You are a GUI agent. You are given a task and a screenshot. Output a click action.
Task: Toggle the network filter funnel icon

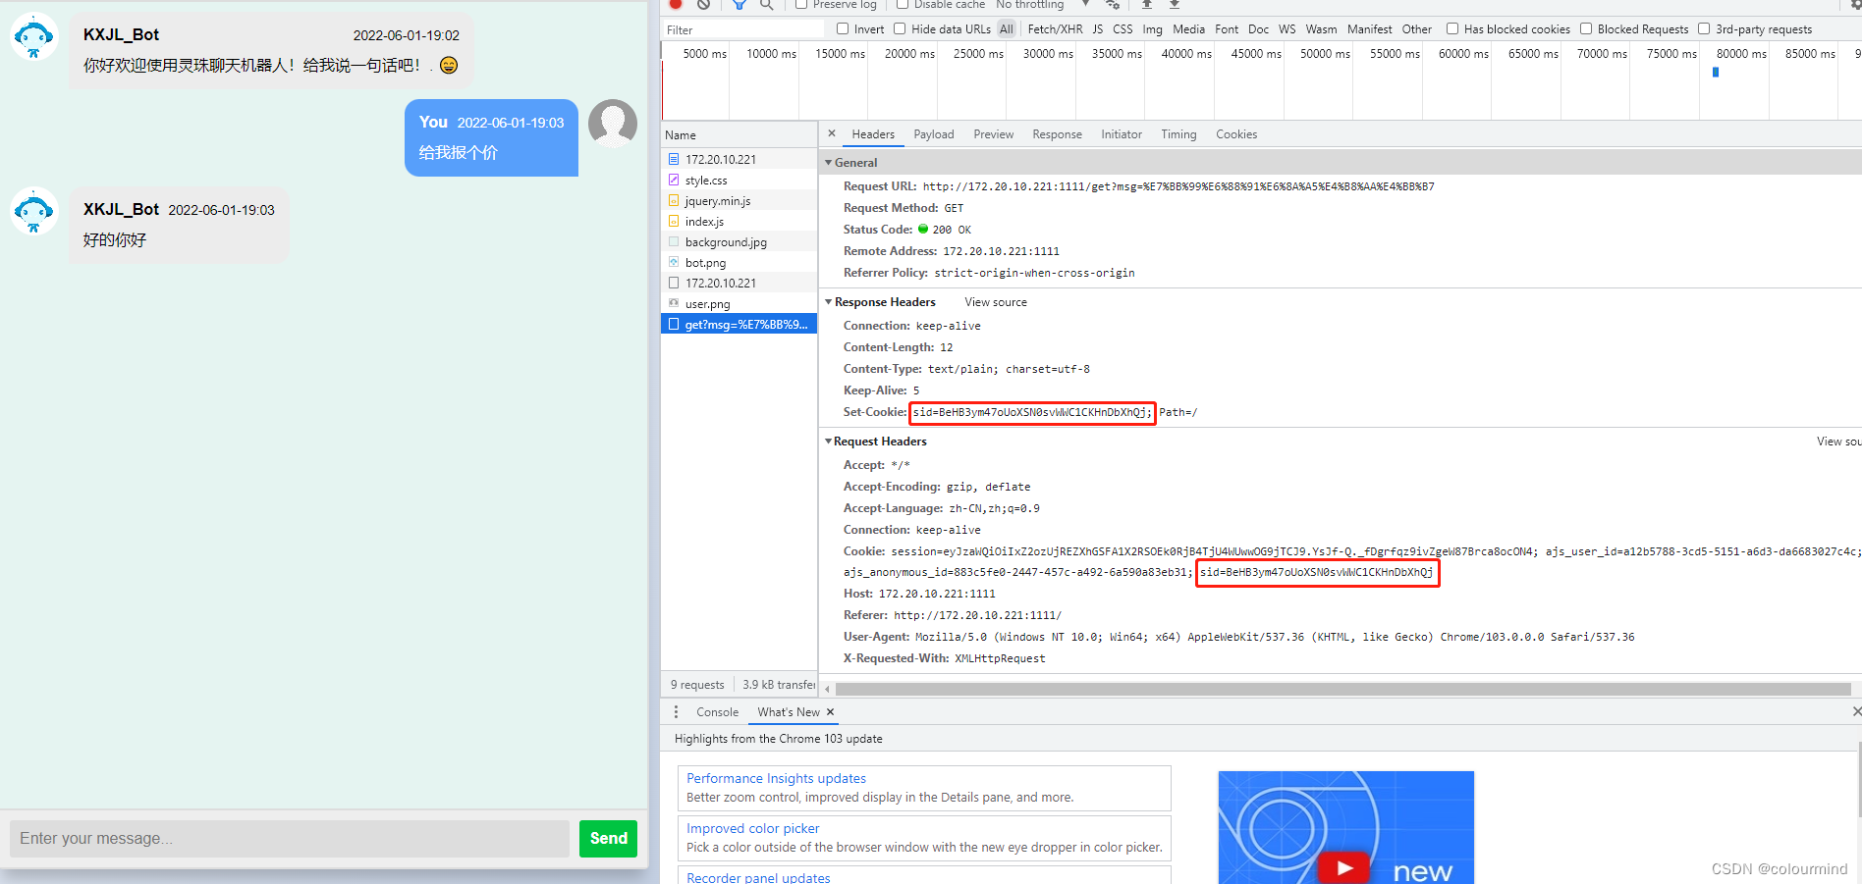tap(739, 4)
